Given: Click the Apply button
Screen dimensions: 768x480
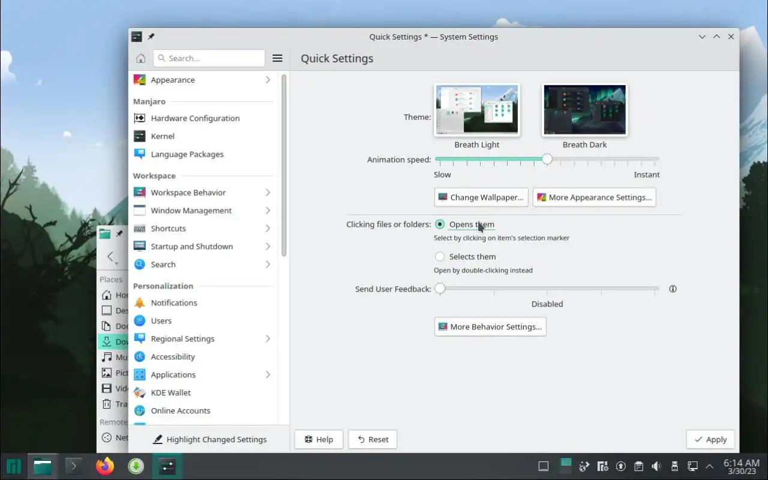Looking at the screenshot, I should coord(710,439).
